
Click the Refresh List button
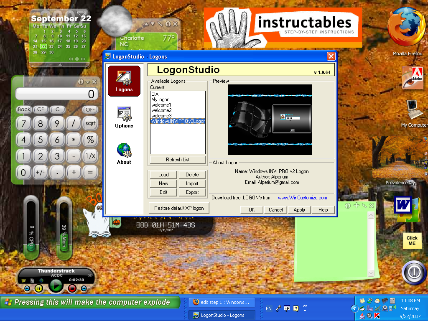pos(178,160)
